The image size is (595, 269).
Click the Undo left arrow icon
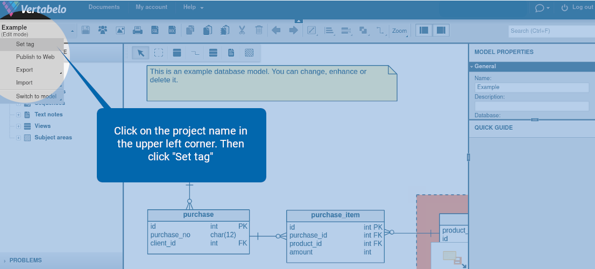[277, 30]
